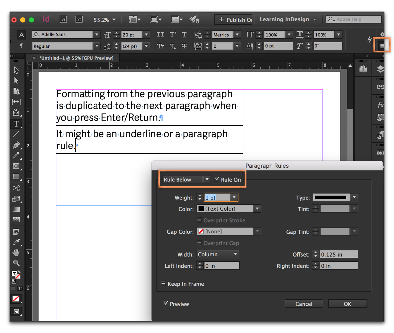Select the Zoom magnifier tool

click(x=16, y=263)
